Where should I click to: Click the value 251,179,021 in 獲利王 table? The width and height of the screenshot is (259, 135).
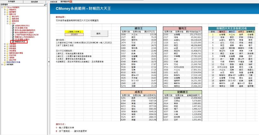click(196, 34)
